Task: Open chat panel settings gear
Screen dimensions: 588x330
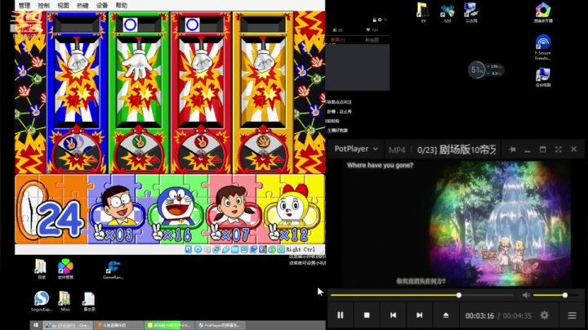Action: [380, 20]
